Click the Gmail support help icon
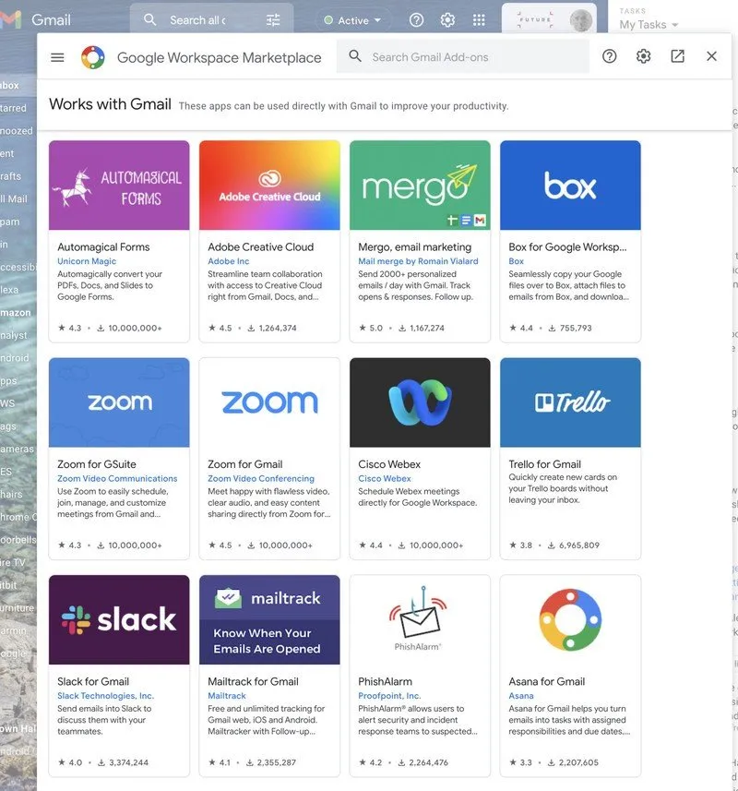The width and height of the screenshot is (738, 791). [416, 19]
